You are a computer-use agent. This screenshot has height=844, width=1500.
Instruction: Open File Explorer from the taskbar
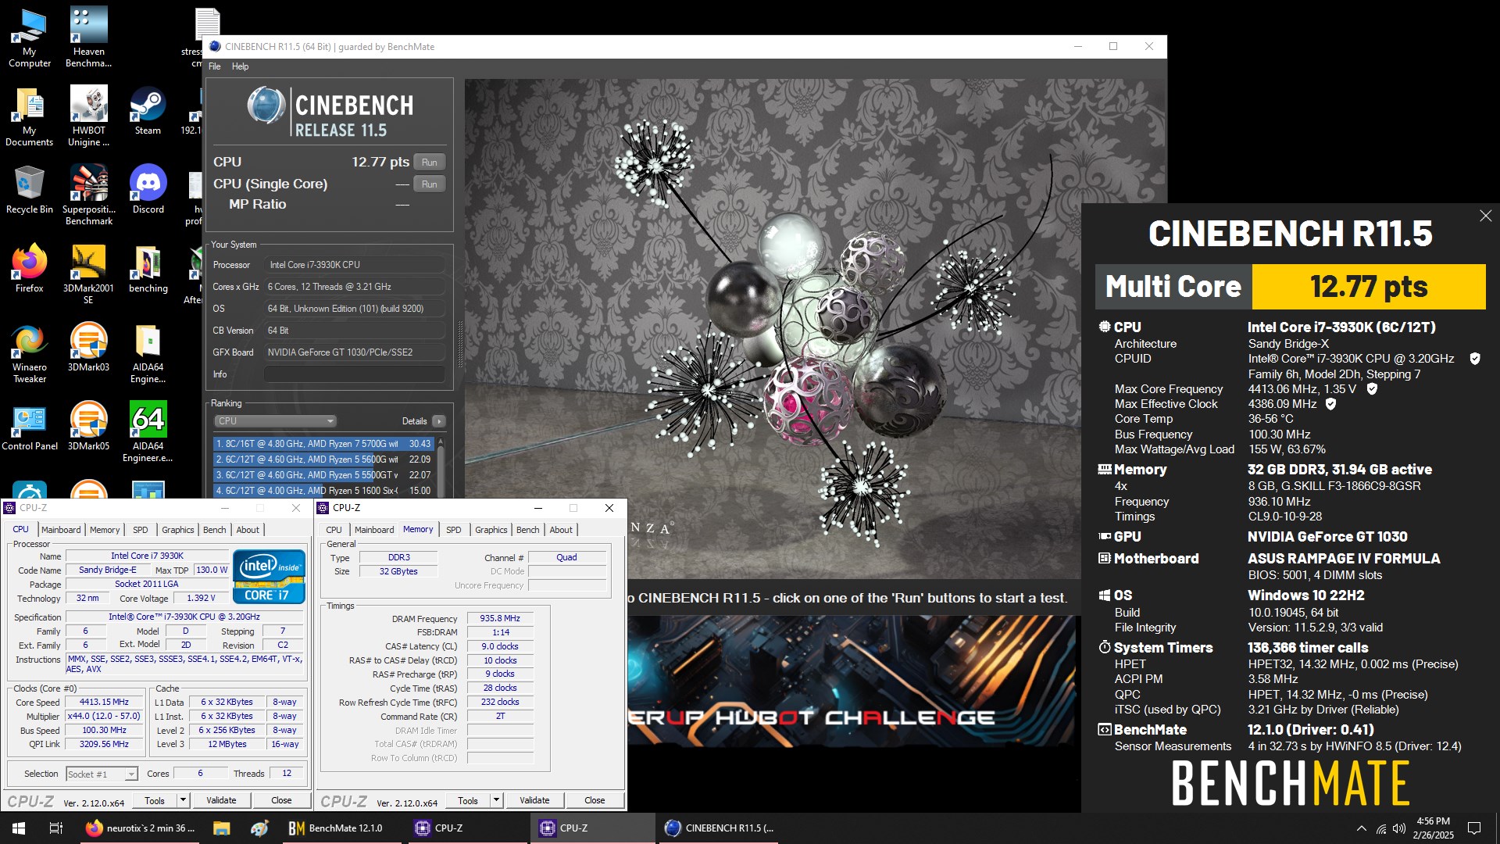click(x=221, y=828)
